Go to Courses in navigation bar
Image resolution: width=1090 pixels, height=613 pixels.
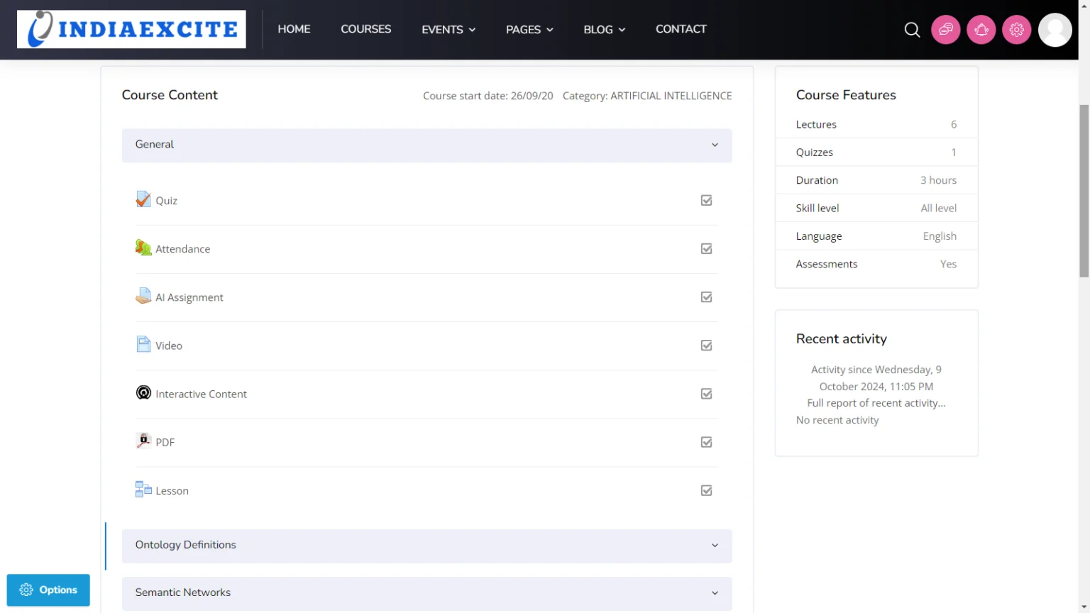pos(365,29)
